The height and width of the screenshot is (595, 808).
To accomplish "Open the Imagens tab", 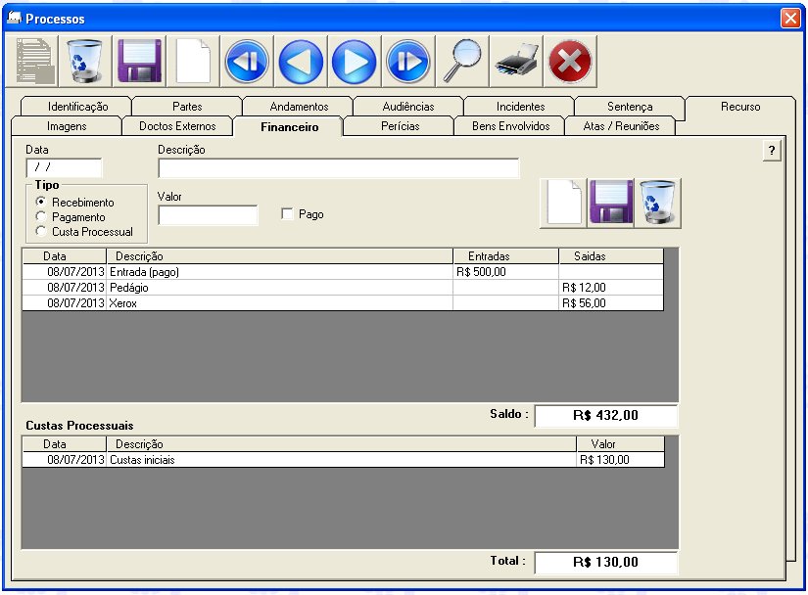I will [x=67, y=126].
